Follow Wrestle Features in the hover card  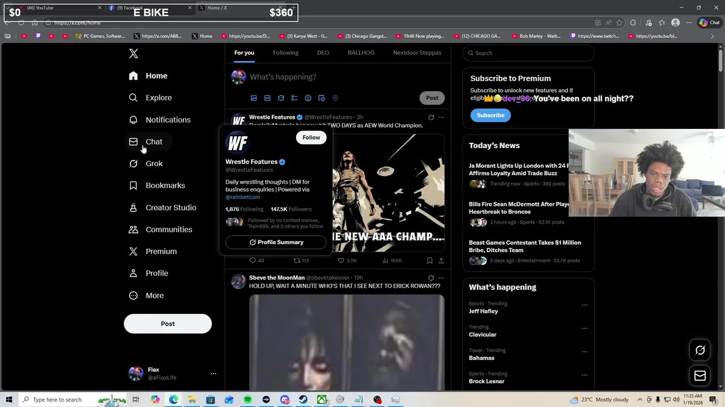[x=311, y=137]
